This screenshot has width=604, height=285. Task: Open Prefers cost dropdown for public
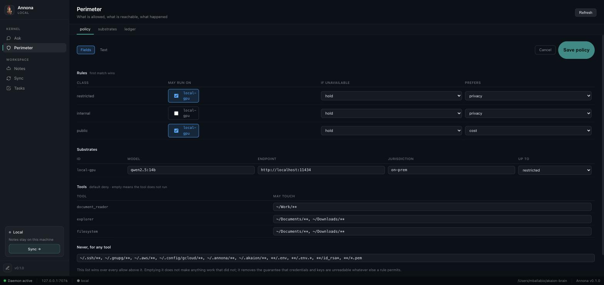(x=528, y=130)
